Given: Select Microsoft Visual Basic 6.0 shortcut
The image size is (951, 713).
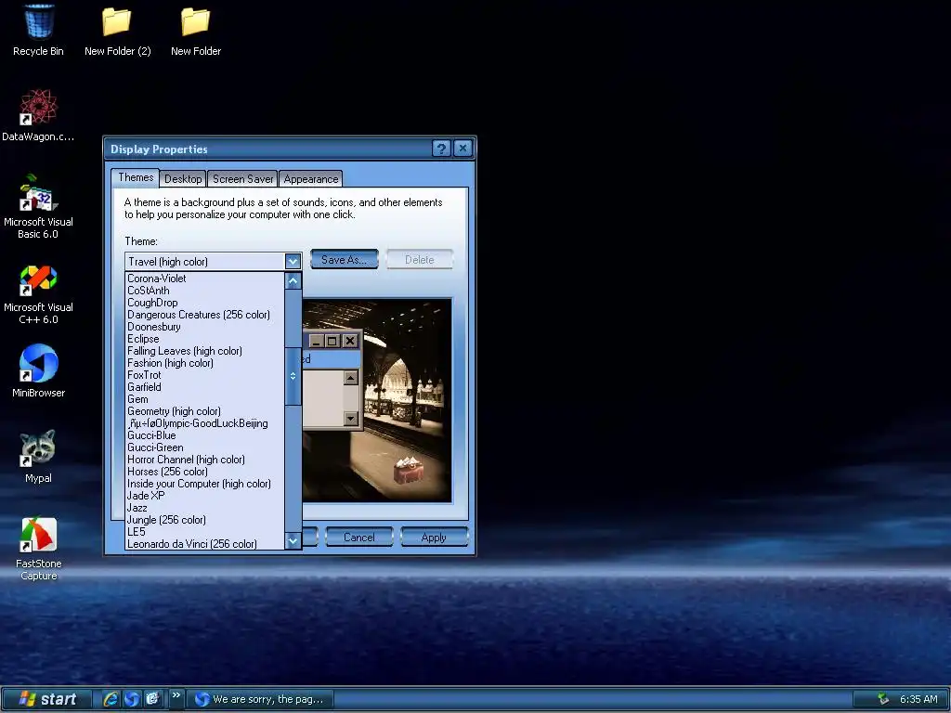Looking at the screenshot, I should click(x=38, y=206).
